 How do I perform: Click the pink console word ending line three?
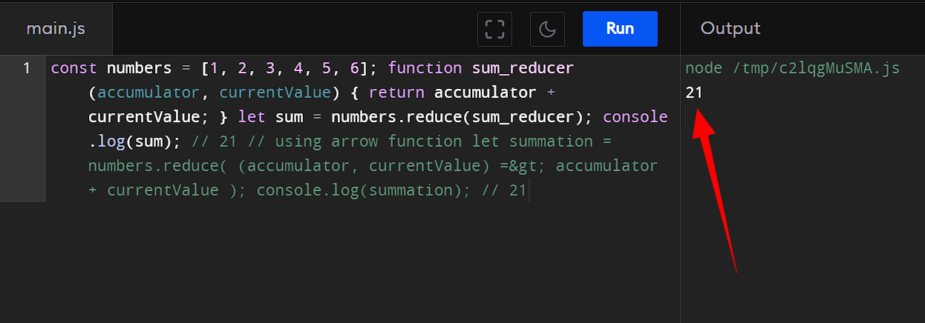tap(635, 117)
